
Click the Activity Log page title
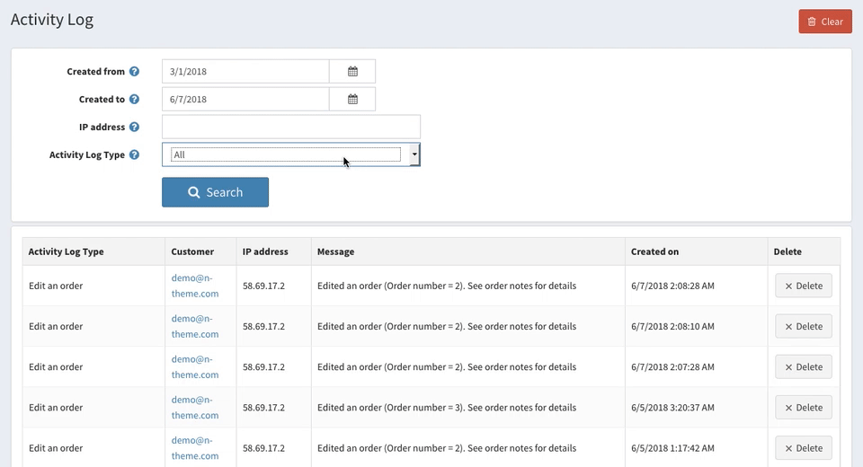52,20
